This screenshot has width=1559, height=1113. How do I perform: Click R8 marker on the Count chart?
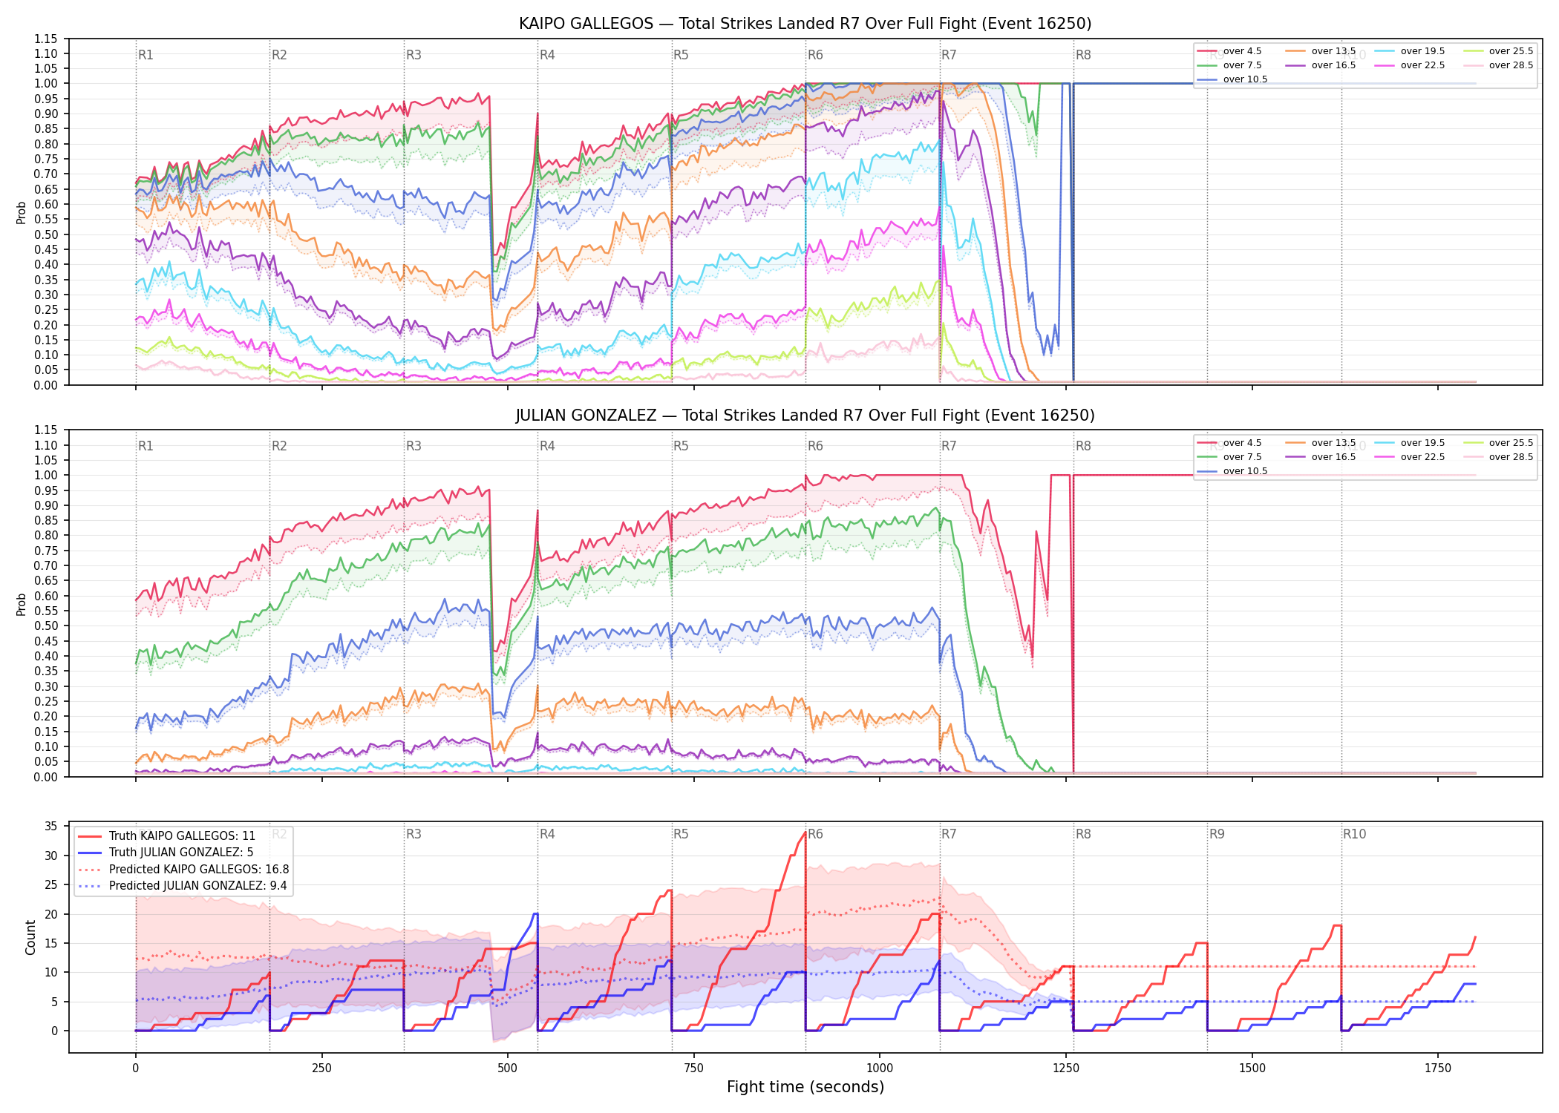[x=1083, y=834]
